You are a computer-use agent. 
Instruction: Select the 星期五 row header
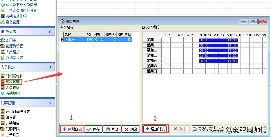pyautogui.click(x=152, y=61)
